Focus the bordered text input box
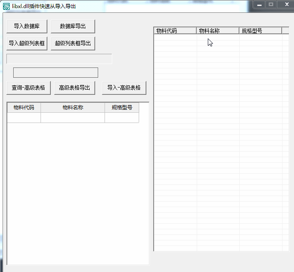This screenshot has width=294, height=272. 56,73
